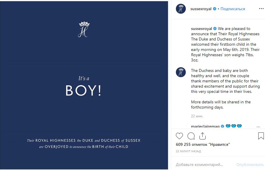Open the sussexroyal link in the caption
This screenshot has width=265, height=170.
click(201, 29)
